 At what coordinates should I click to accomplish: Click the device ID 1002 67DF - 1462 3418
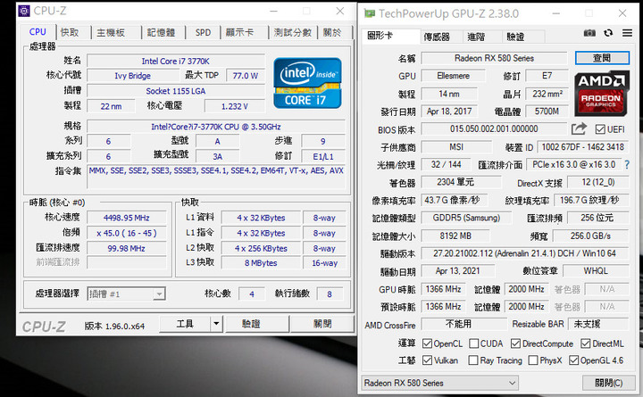point(582,146)
